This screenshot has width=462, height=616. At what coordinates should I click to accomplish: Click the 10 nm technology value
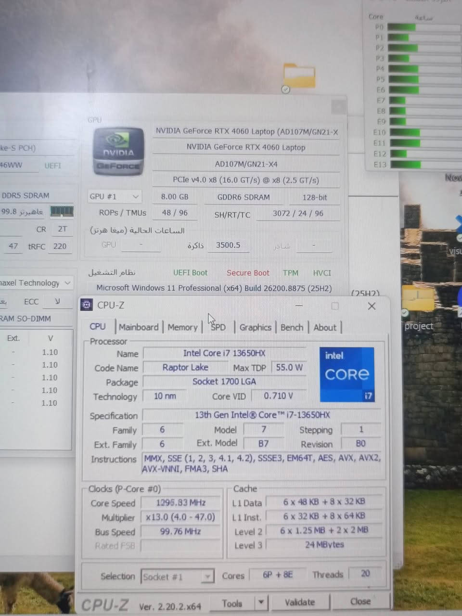tap(165, 396)
